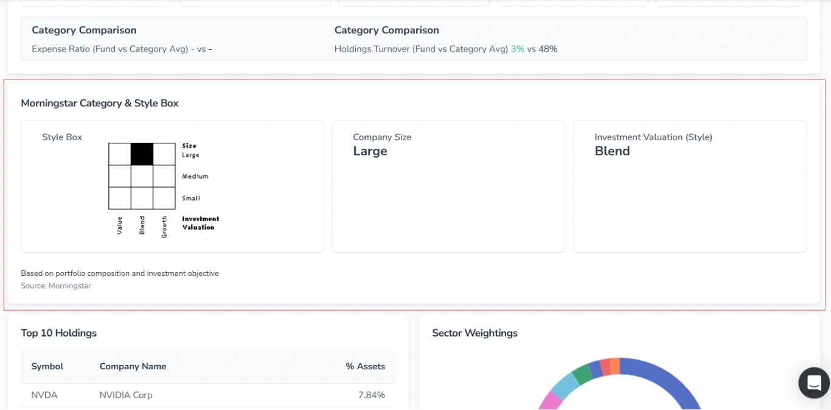
Task: Select the Large Value style box cell
Action: tap(120, 154)
